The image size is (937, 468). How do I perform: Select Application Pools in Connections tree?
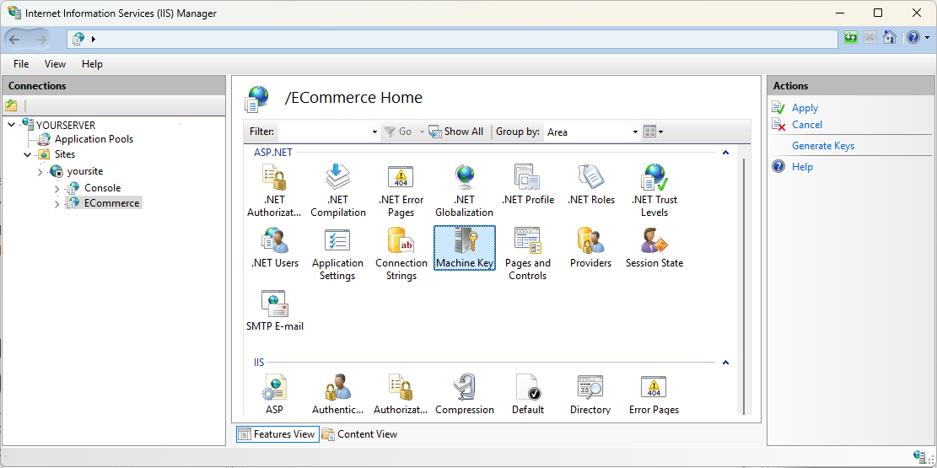[x=94, y=139]
